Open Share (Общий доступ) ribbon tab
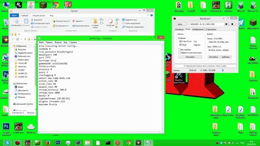260x146 pixels. (x=39, y=15)
